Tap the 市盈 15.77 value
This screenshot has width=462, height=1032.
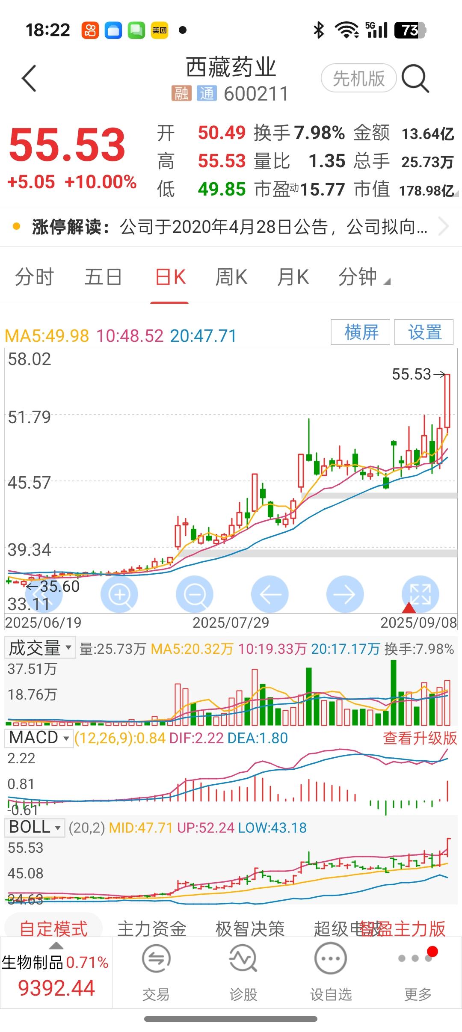point(322,189)
